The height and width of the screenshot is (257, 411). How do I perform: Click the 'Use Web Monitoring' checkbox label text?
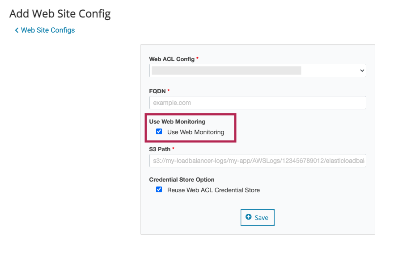click(x=195, y=132)
